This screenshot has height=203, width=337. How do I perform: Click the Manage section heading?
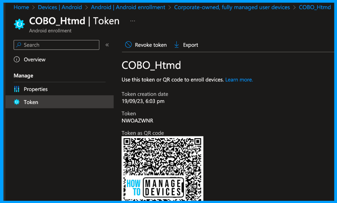pos(23,76)
